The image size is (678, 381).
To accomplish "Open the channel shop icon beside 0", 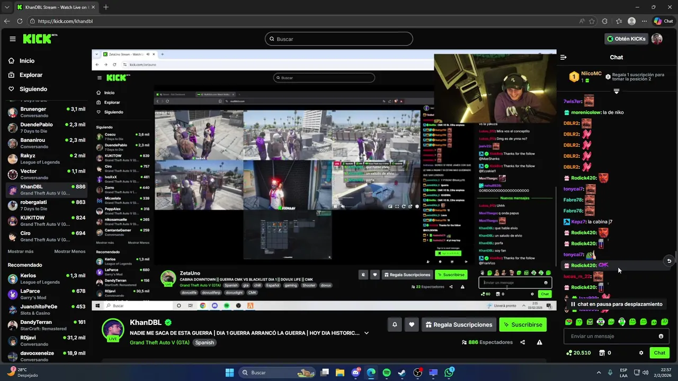I will click(x=602, y=353).
